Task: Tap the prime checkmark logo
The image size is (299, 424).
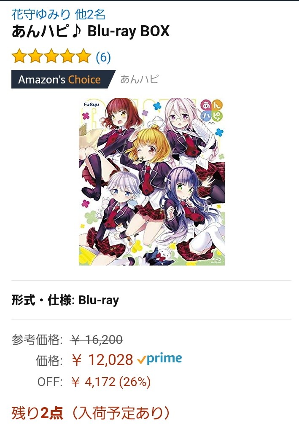Action: [x=159, y=359]
